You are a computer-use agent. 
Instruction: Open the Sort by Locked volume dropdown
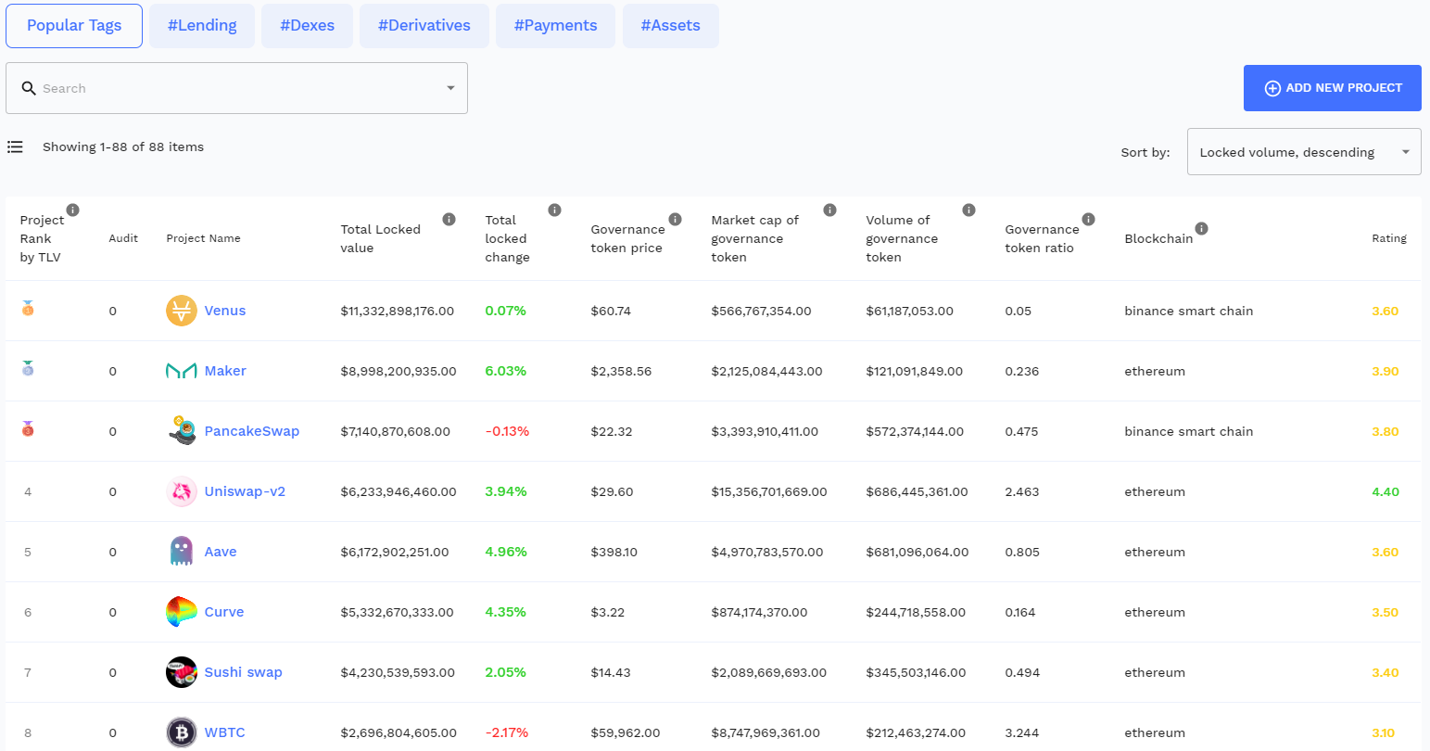point(1304,152)
